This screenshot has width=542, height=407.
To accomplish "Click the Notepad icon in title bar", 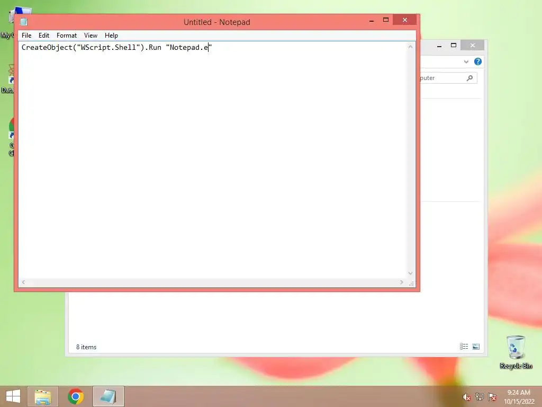I will [23, 22].
